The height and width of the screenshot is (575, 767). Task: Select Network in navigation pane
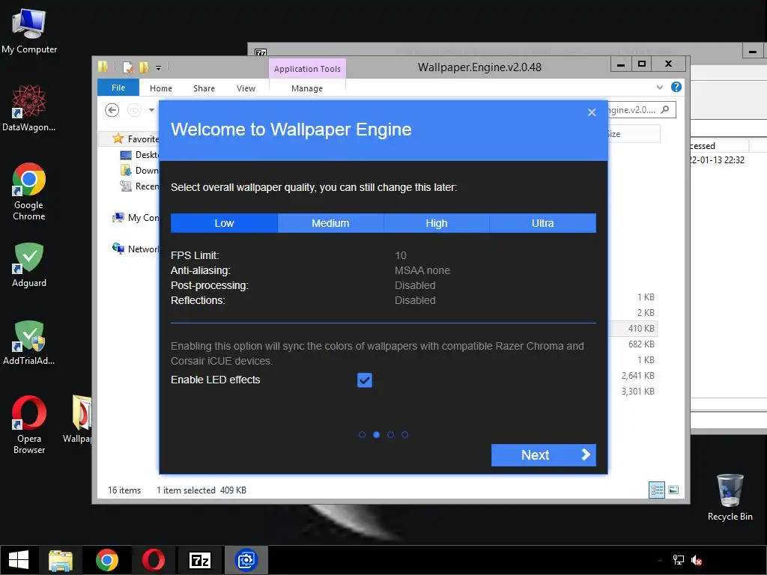pos(136,249)
